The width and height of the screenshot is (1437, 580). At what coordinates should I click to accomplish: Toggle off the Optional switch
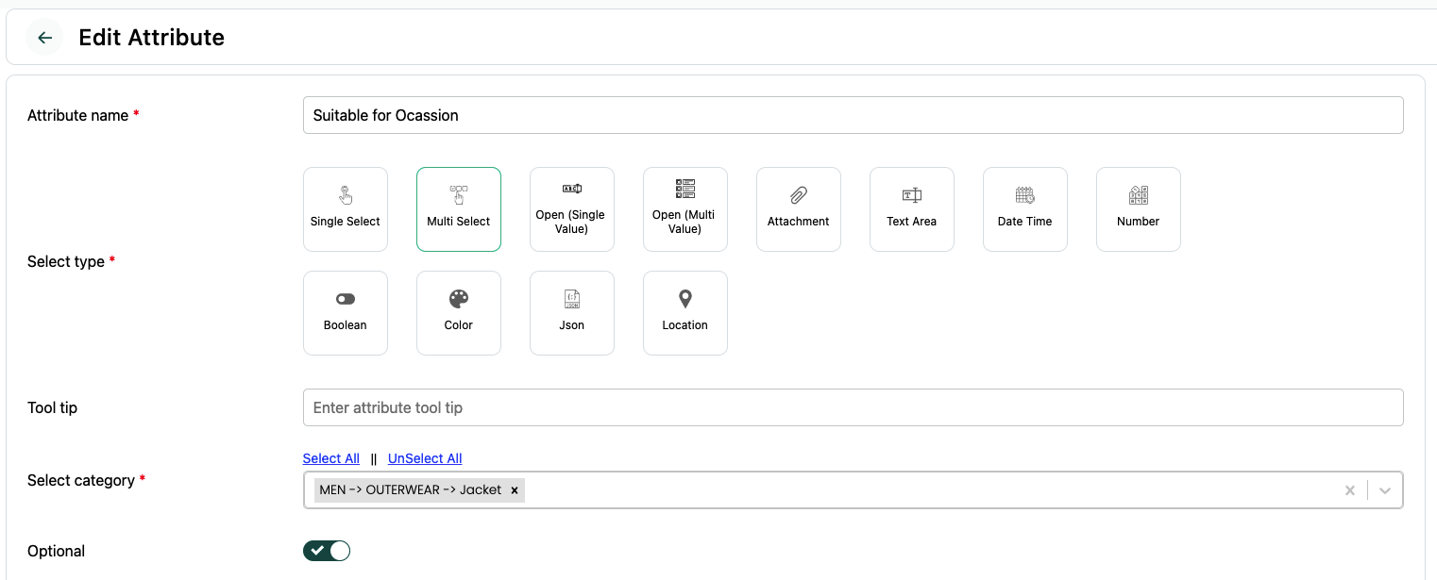[x=326, y=550]
